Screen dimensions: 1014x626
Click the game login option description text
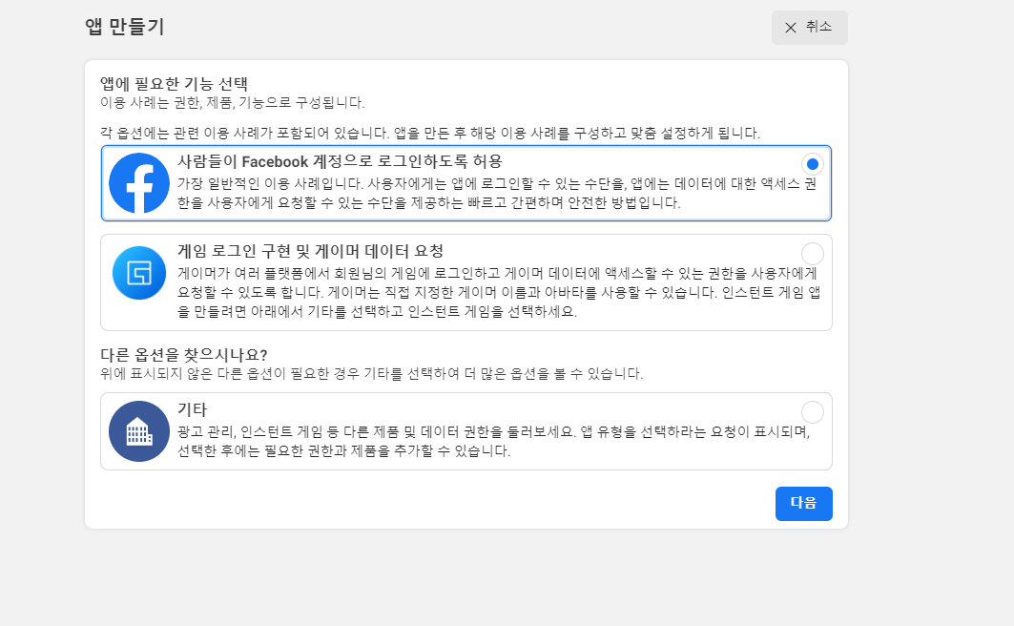point(499,292)
